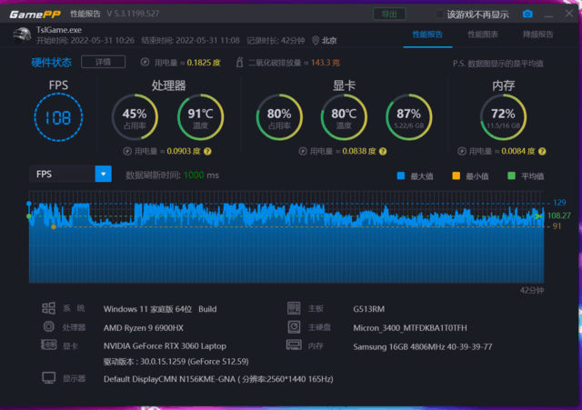Click the 108.27 average FPS value label
The width and height of the screenshot is (582, 410).
click(559, 215)
